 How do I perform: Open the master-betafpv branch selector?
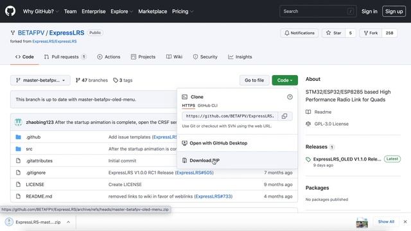click(x=40, y=80)
